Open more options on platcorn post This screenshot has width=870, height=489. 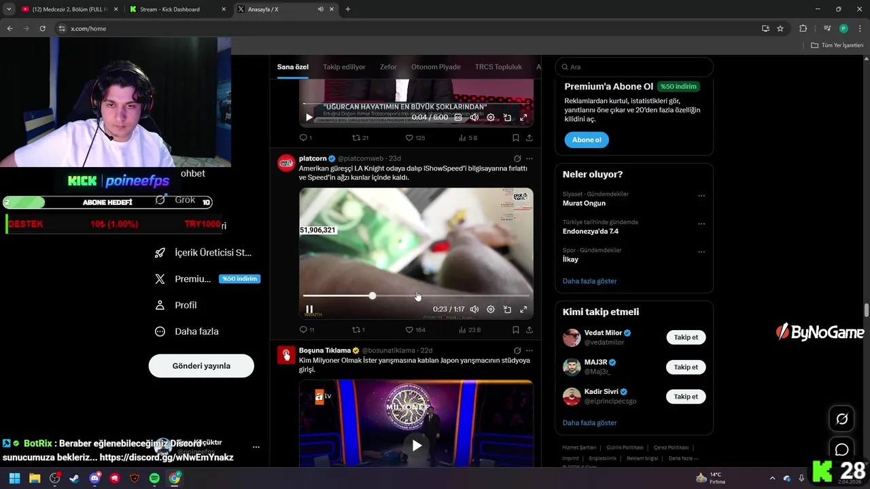pyautogui.click(x=529, y=158)
